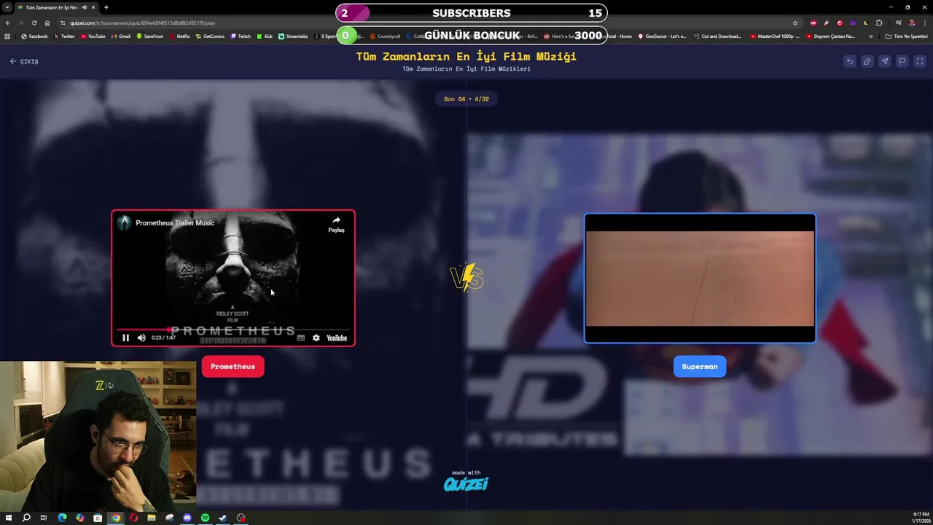The width and height of the screenshot is (933, 525).
Task: Open the Chrome profile avatar
Action: click(x=913, y=23)
